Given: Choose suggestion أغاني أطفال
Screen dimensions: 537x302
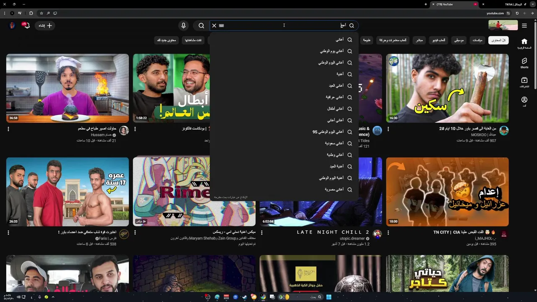Looking at the screenshot, I should (x=284, y=109).
